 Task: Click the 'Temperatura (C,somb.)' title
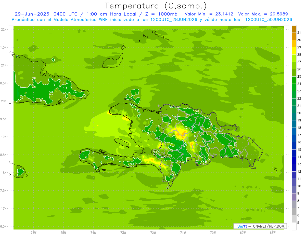[x=156, y=6]
